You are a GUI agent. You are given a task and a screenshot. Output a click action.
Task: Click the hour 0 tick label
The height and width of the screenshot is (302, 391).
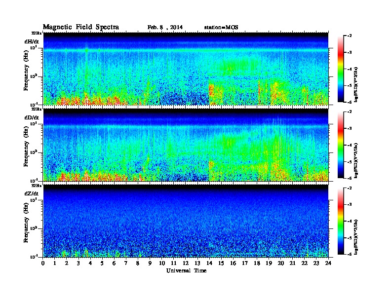click(x=43, y=263)
